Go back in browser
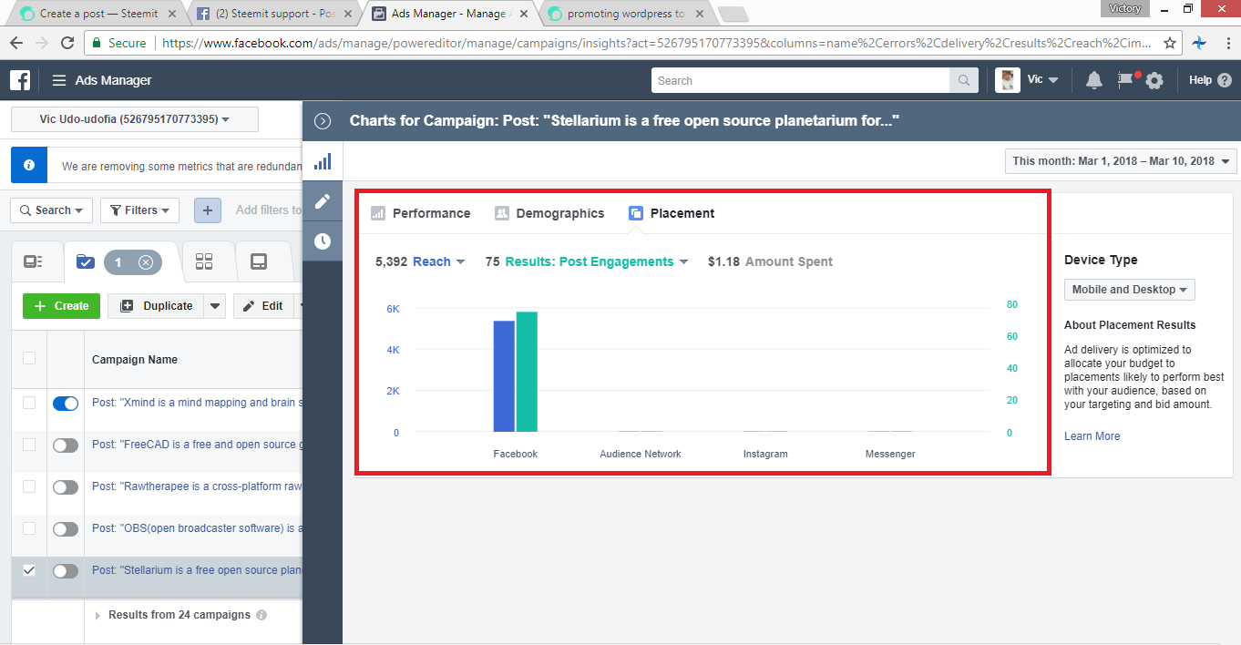The image size is (1241, 645). tap(16, 43)
